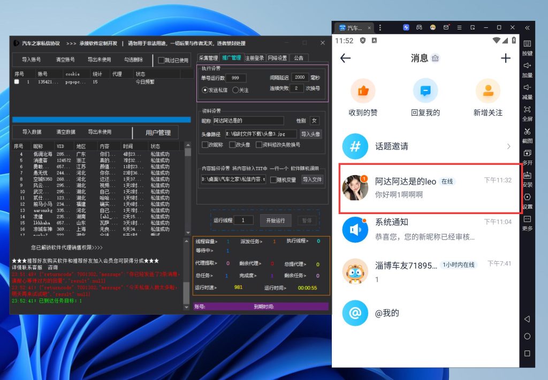The height and width of the screenshot is (380, 548).
Task: Open 回复我的 comment icon
Action: tap(425, 91)
